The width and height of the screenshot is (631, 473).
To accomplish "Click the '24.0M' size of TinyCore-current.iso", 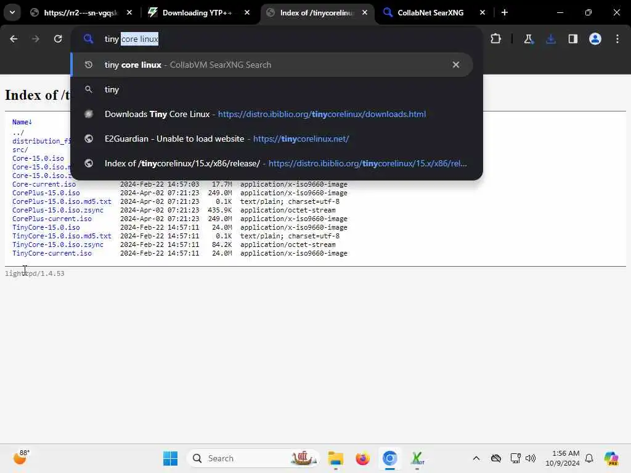I will [222, 253].
